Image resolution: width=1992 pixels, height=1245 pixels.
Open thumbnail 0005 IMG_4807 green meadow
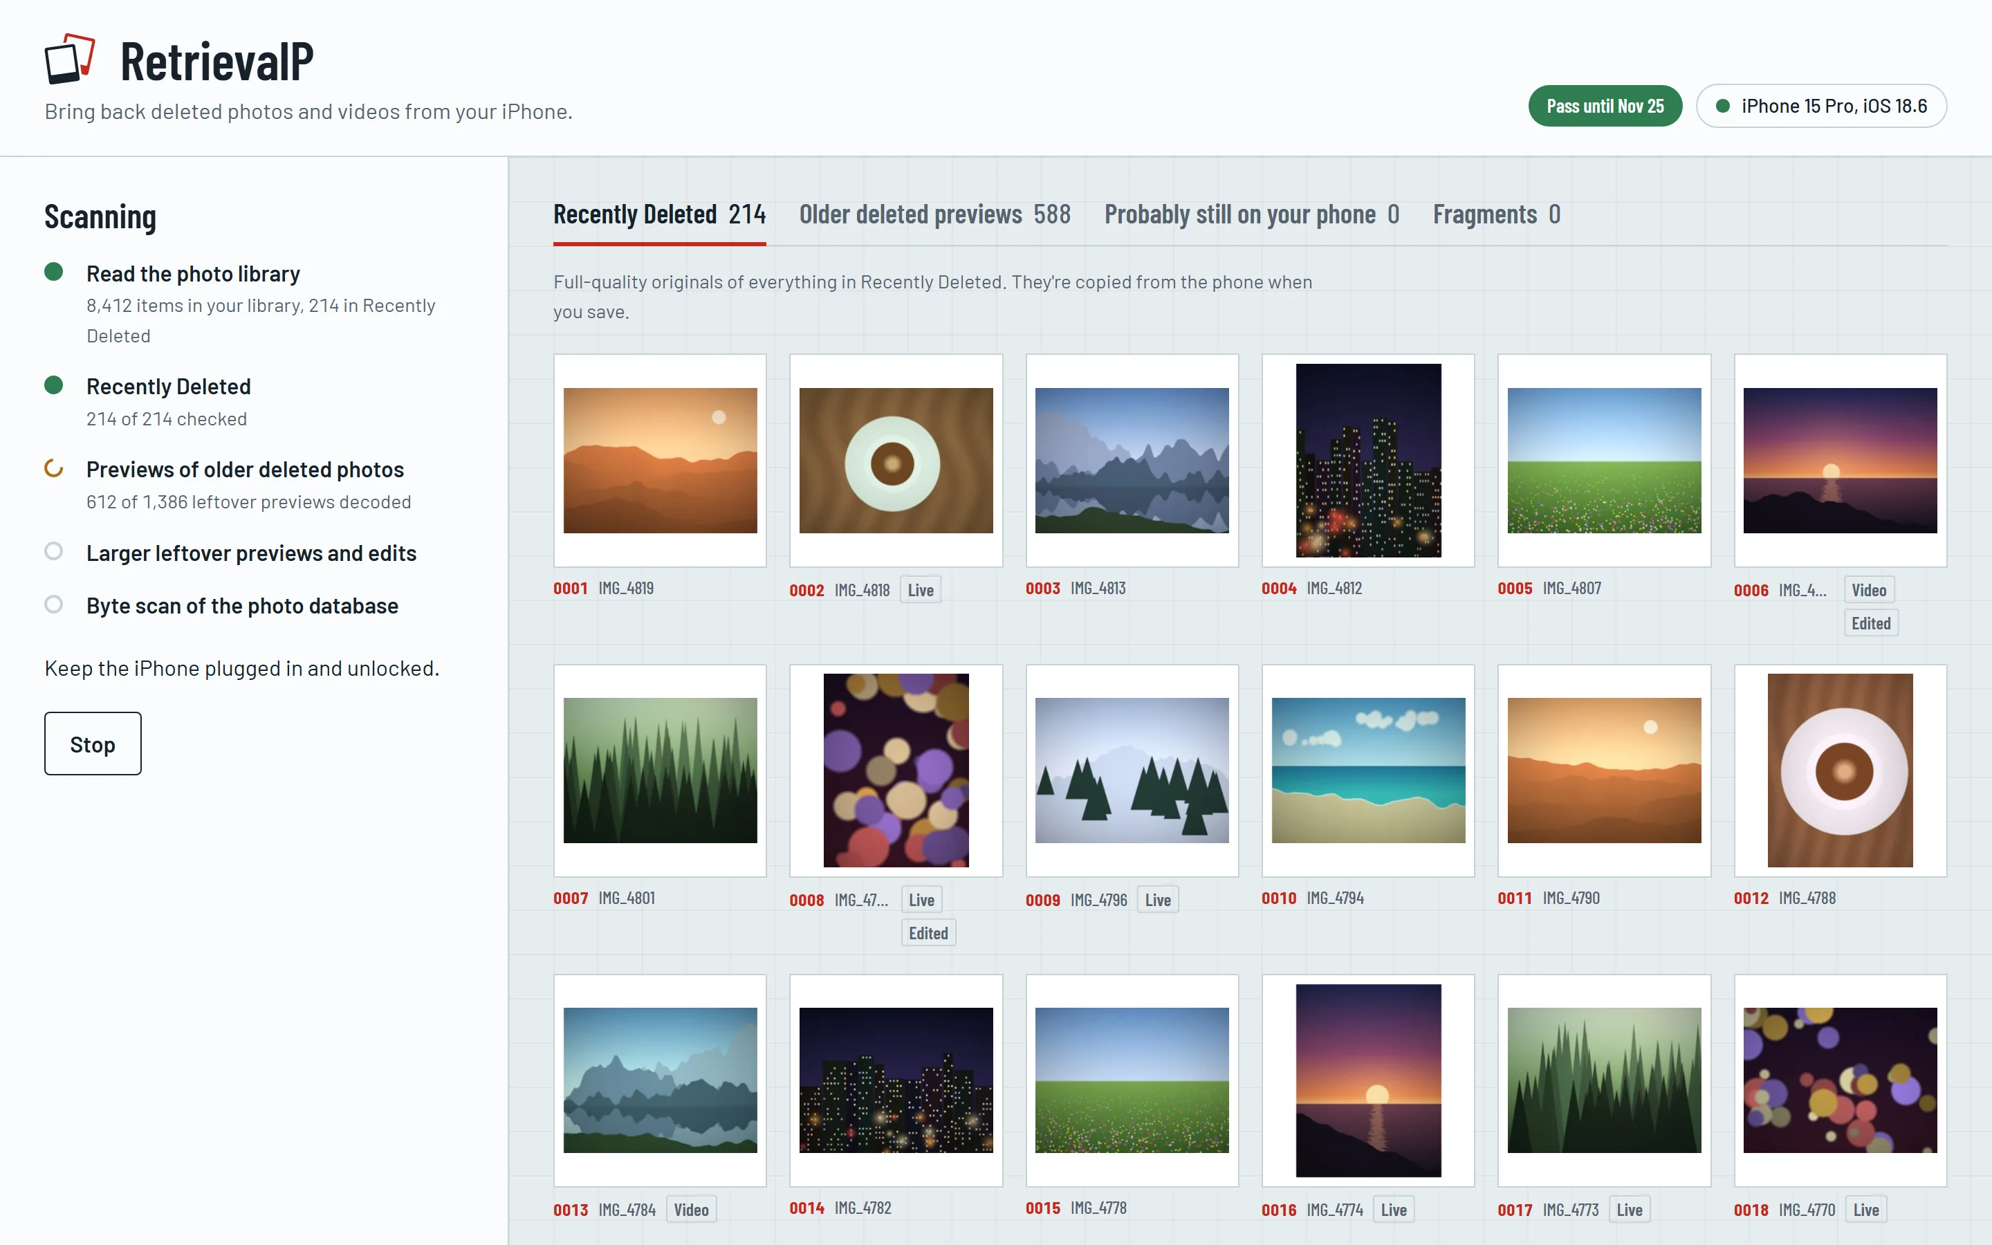1604,460
